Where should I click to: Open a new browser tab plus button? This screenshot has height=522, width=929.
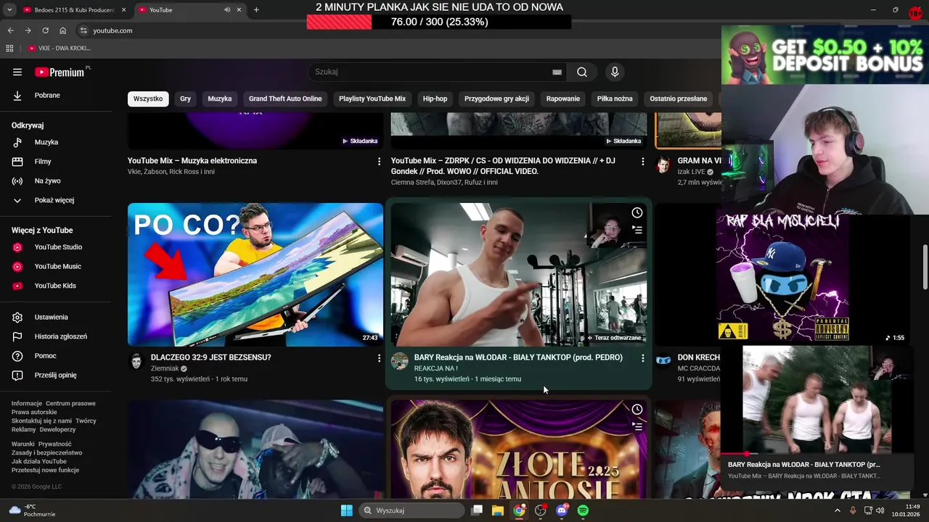click(x=256, y=9)
